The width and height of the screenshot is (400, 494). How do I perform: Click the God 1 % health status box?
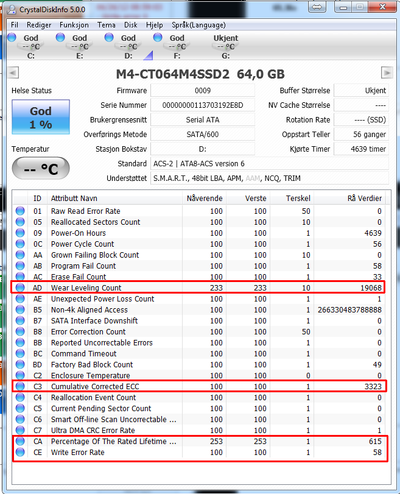point(41,117)
